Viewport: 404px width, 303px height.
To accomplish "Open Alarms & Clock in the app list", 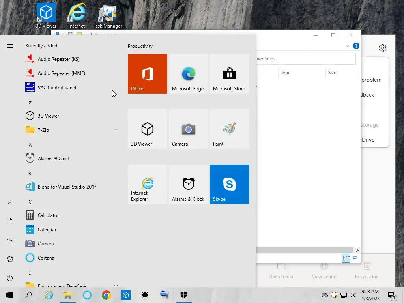I will [72, 159].
